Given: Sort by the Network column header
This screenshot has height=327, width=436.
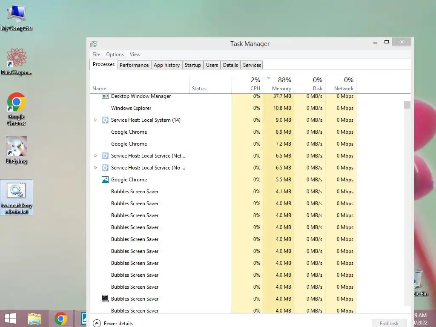Looking at the screenshot, I should [341, 84].
